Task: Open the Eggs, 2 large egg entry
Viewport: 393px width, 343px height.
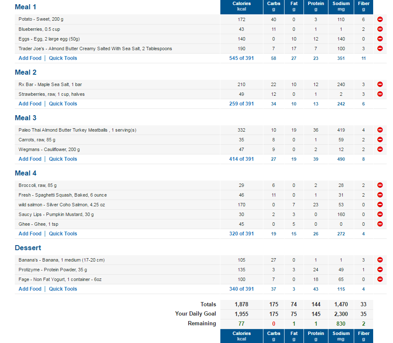Action: 49,39
